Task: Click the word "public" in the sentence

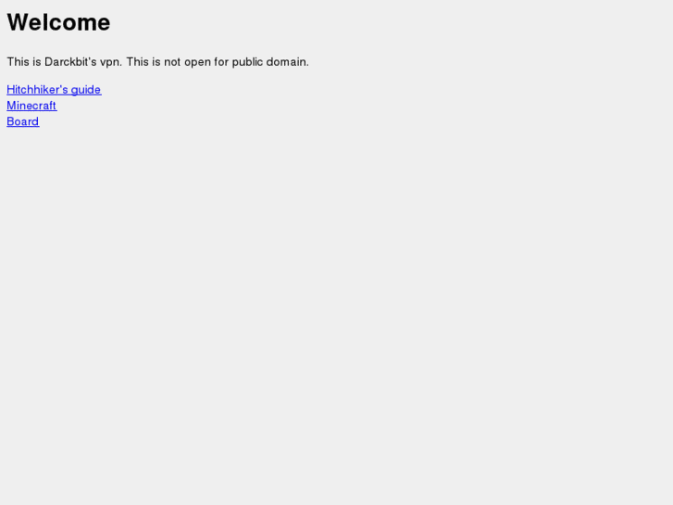Action: tap(247, 62)
